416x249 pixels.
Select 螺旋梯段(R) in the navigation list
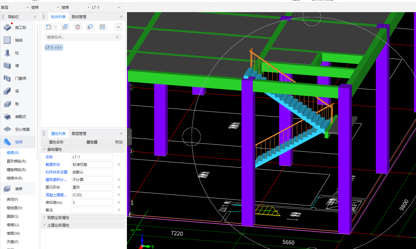click(16, 170)
